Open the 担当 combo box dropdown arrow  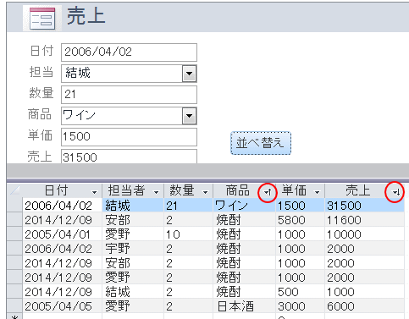click(189, 74)
